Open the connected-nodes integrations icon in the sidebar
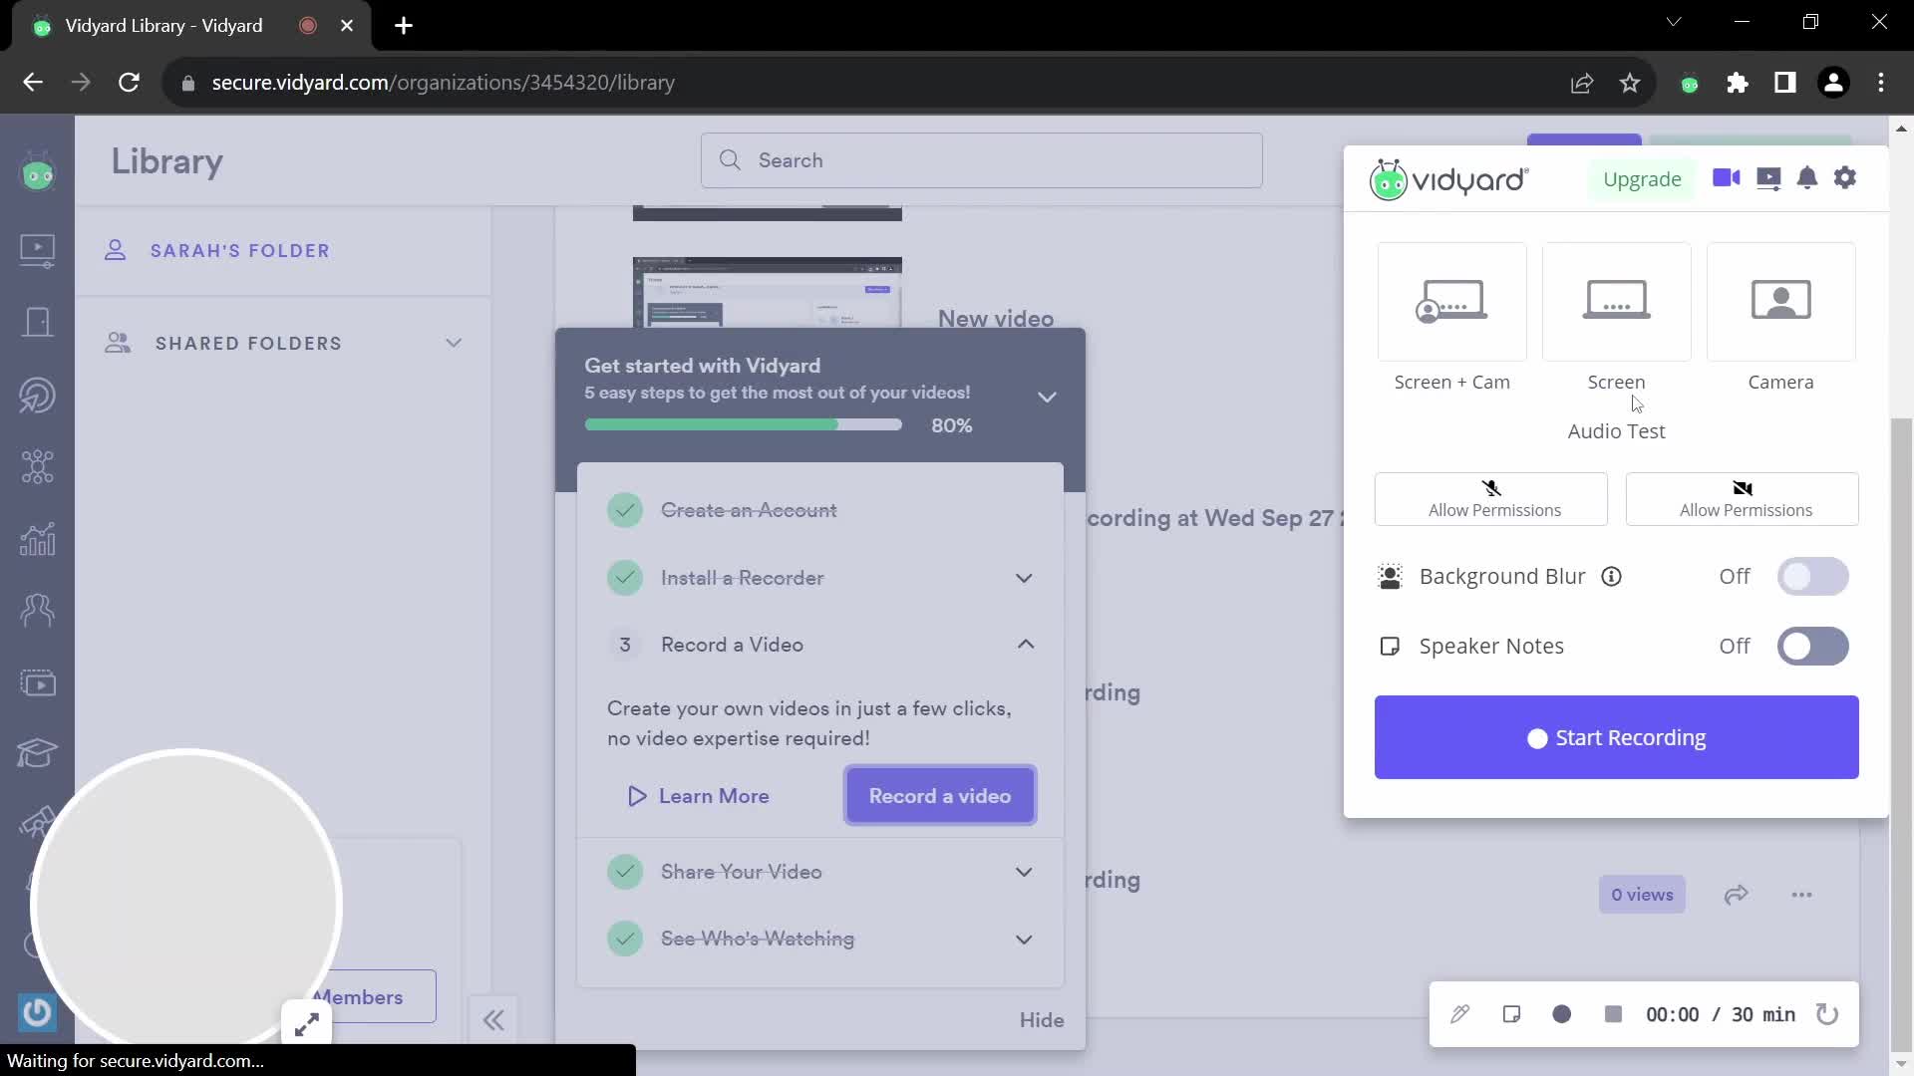Viewport: 1914px width, 1076px height. 38,466
